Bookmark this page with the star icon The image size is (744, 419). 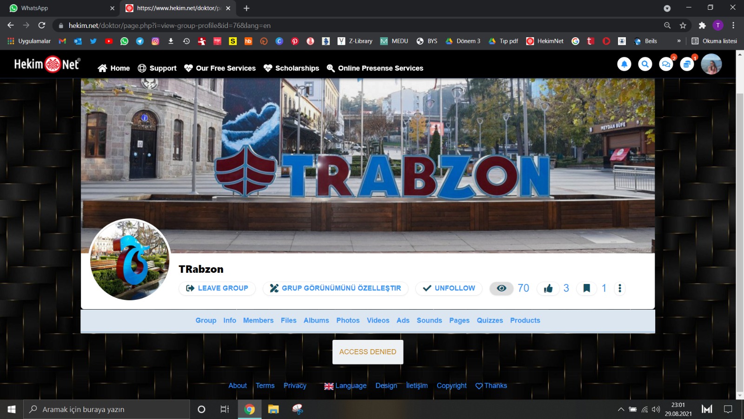(683, 26)
